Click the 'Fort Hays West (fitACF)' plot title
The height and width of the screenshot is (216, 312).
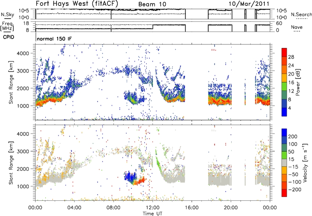click(77, 4)
